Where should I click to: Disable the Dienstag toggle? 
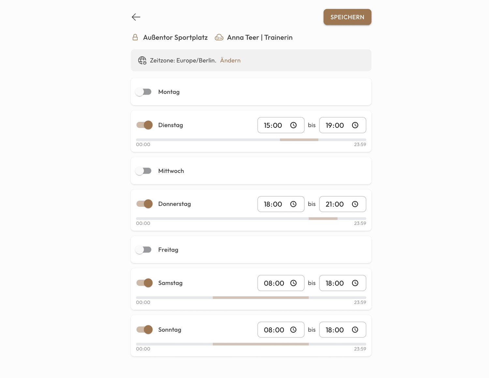(144, 125)
